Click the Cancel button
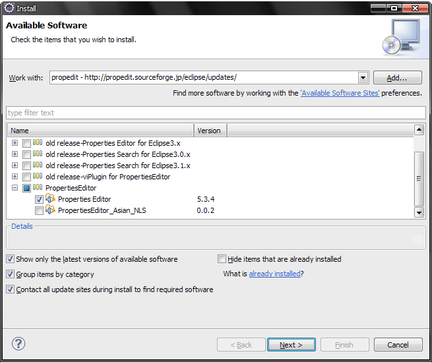Viewport: 432px width, 362px height. [x=398, y=345]
